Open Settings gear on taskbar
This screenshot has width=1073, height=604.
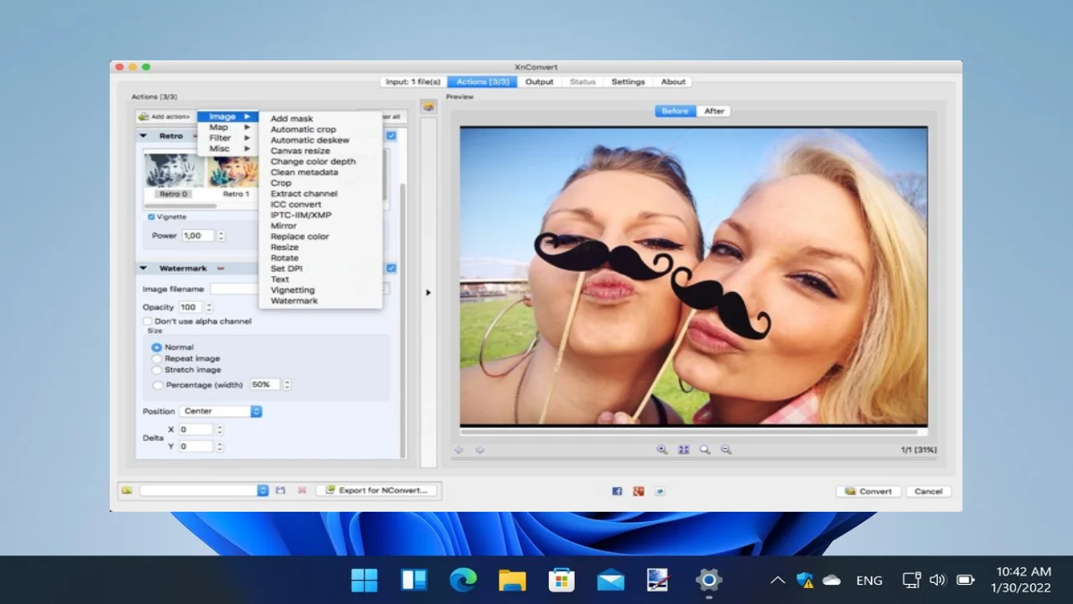[x=708, y=580]
